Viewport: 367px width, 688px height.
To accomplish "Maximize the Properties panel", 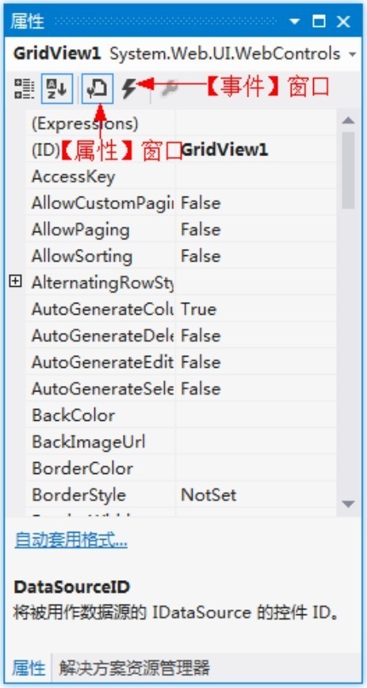I will click(319, 21).
